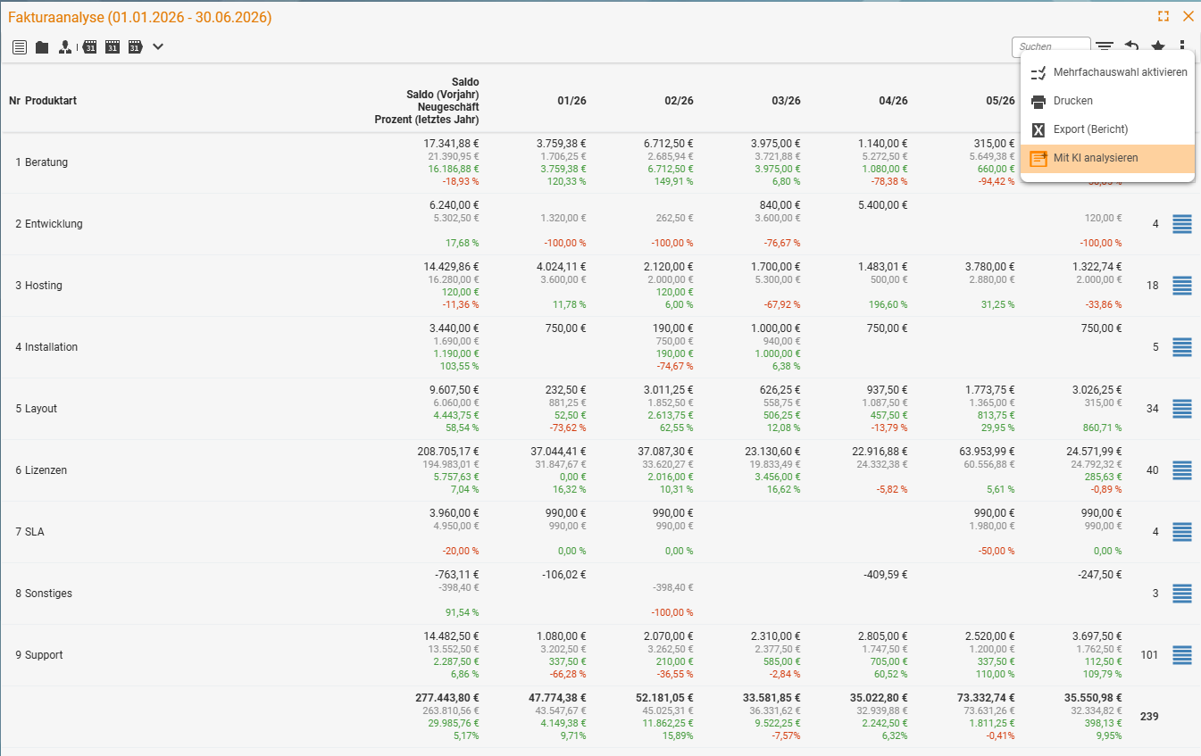The image size is (1201, 756).
Task: Open details list icon for Hosting row
Action: [1182, 286]
